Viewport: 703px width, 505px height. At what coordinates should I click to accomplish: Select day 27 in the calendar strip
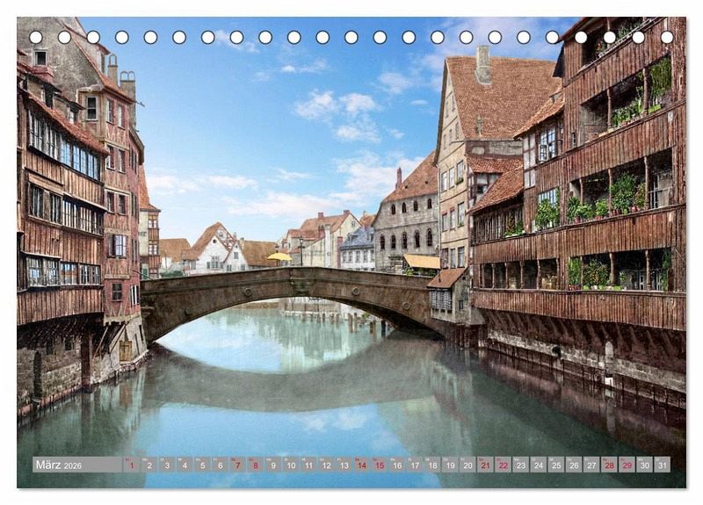coord(591,465)
